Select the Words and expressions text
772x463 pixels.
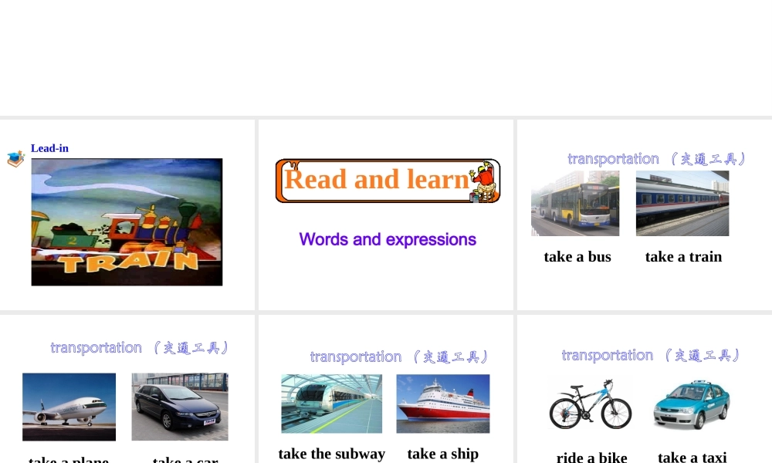pos(388,239)
